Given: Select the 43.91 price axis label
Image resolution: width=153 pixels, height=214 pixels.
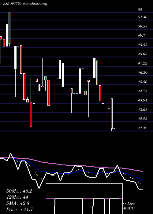Looking at the screenshot, I should pyautogui.click(x=143, y=100).
